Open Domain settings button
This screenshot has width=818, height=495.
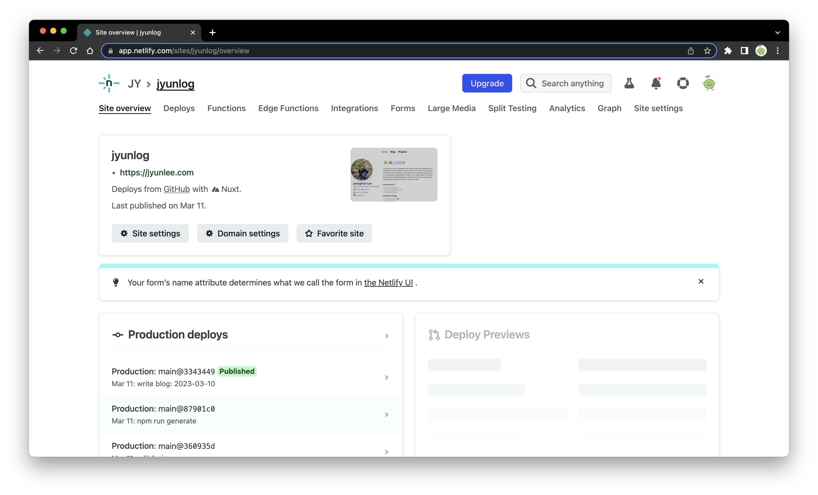pos(242,233)
